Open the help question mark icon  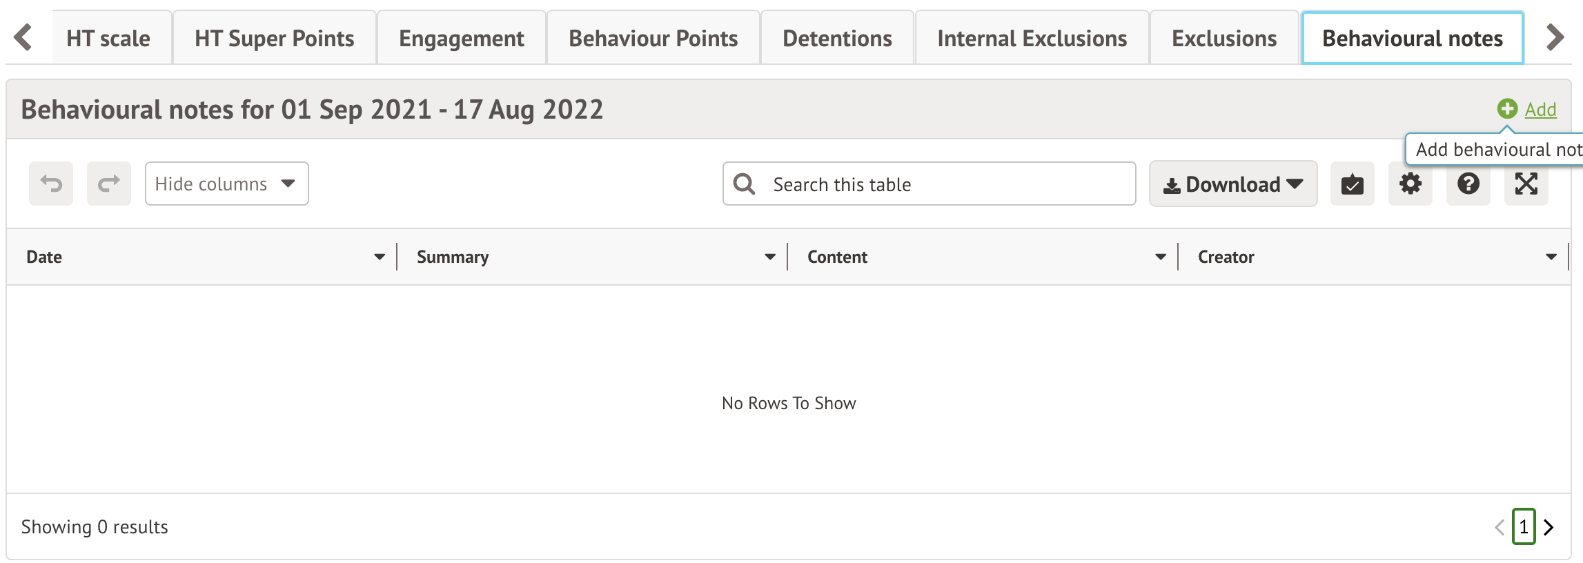1468,184
